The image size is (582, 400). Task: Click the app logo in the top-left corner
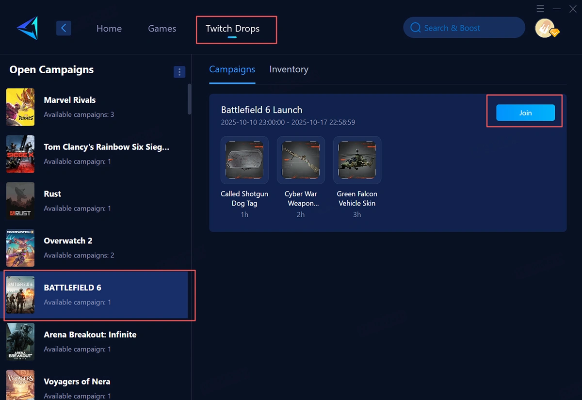27,28
